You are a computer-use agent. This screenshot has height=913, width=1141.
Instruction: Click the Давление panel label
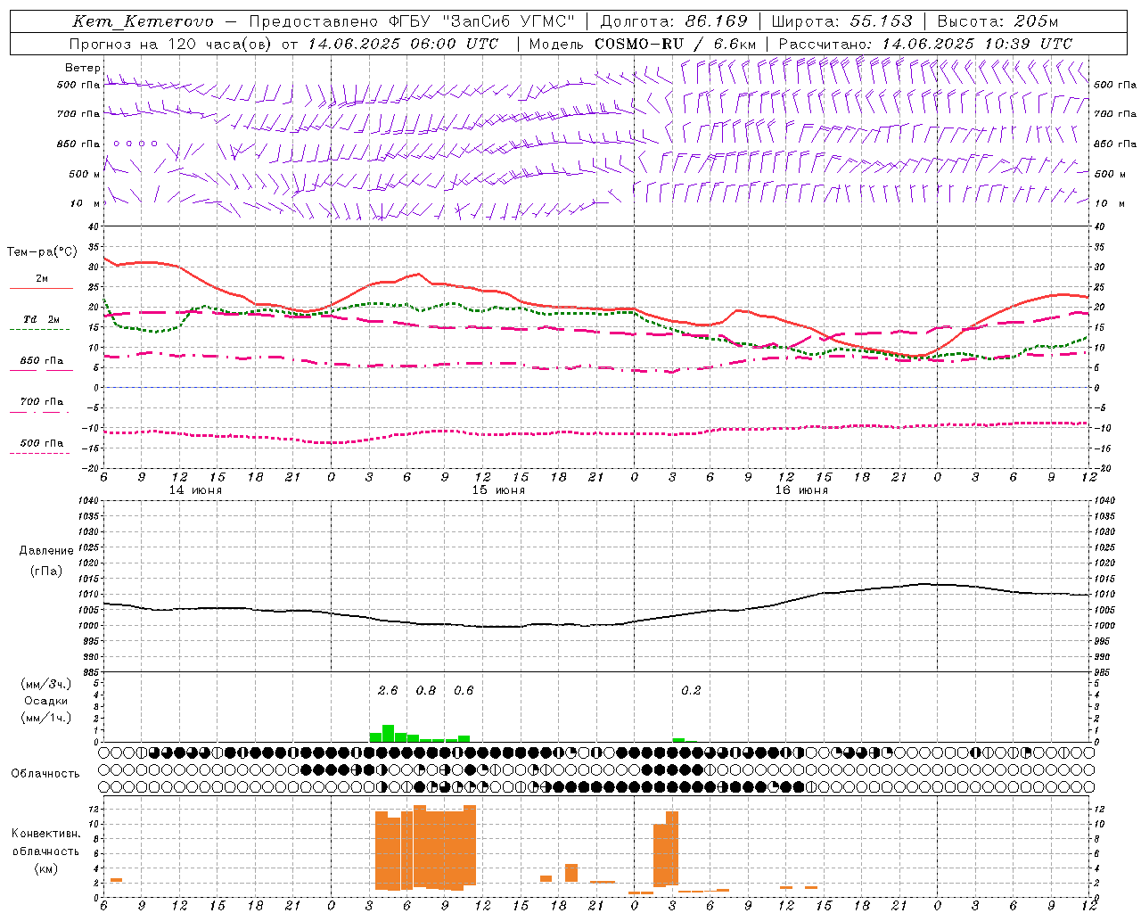[46, 551]
